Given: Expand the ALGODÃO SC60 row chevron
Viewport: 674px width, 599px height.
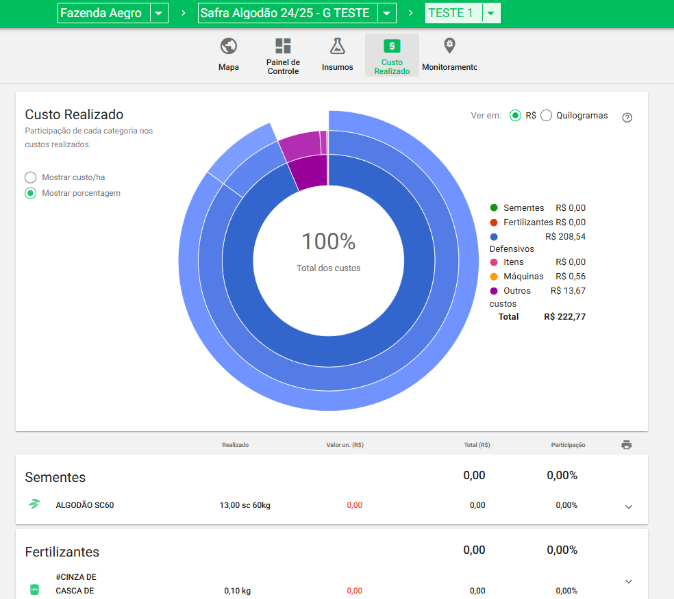Looking at the screenshot, I should click(628, 507).
